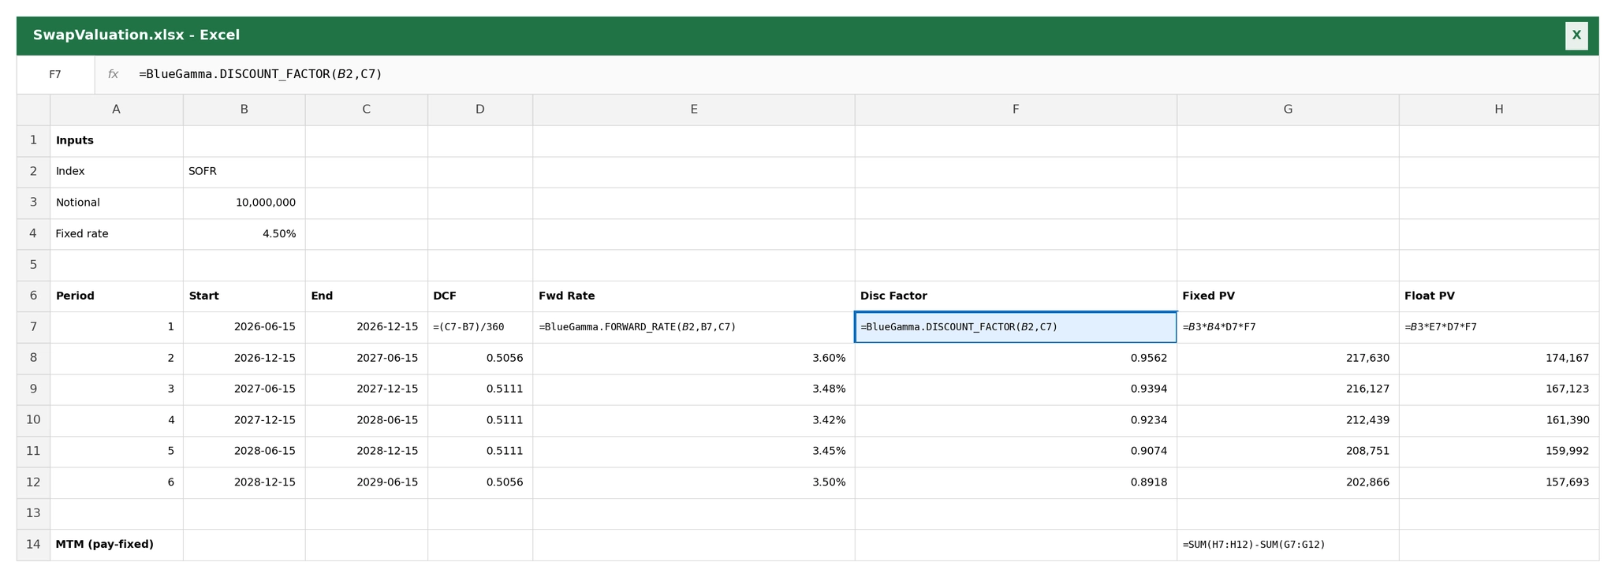1615x577 pixels.
Task: Select float PV cell 174,167
Action: click(x=1499, y=359)
